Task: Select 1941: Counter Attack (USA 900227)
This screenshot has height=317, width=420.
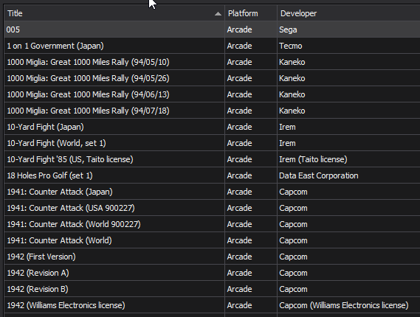Action: (212, 208)
